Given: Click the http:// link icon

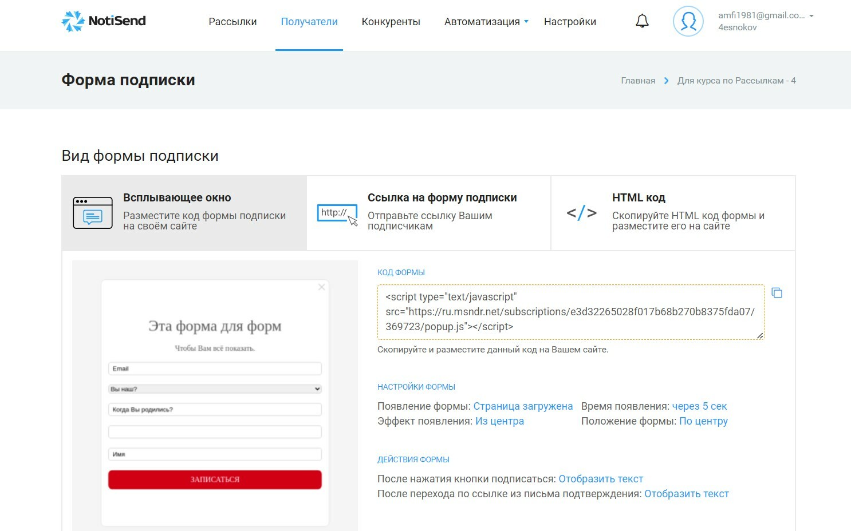Looking at the screenshot, I should coord(337,215).
